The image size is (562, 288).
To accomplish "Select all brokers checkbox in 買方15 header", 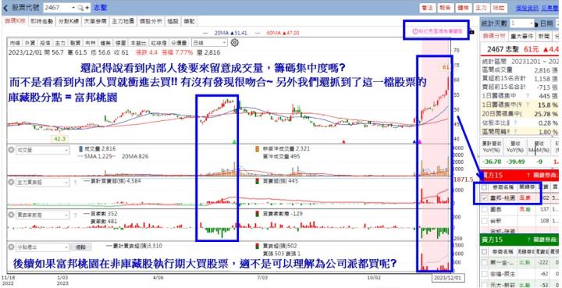I will (x=485, y=187).
